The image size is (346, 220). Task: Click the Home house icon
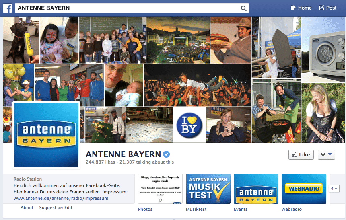click(293, 8)
